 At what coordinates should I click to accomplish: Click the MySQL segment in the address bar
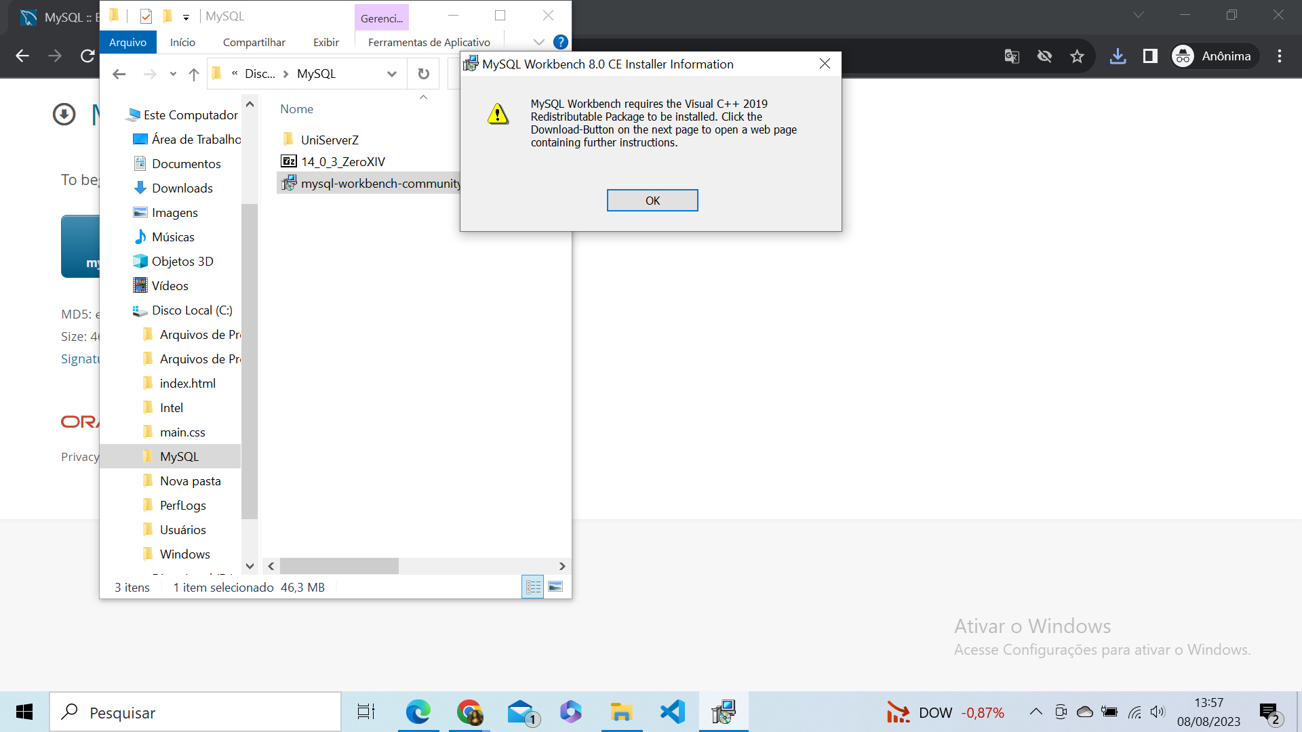[316, 74]
